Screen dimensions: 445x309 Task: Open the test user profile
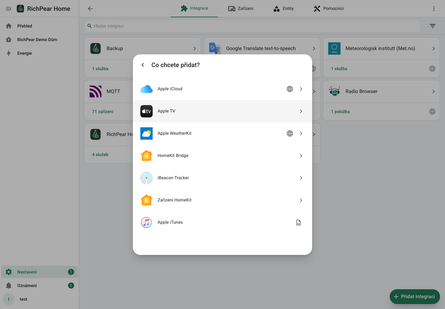40,299
